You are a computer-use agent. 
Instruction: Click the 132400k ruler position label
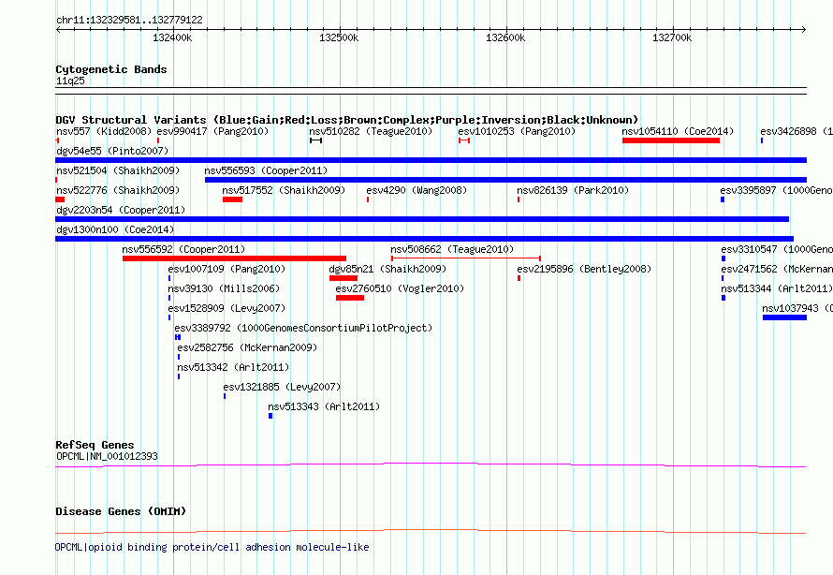172,37
